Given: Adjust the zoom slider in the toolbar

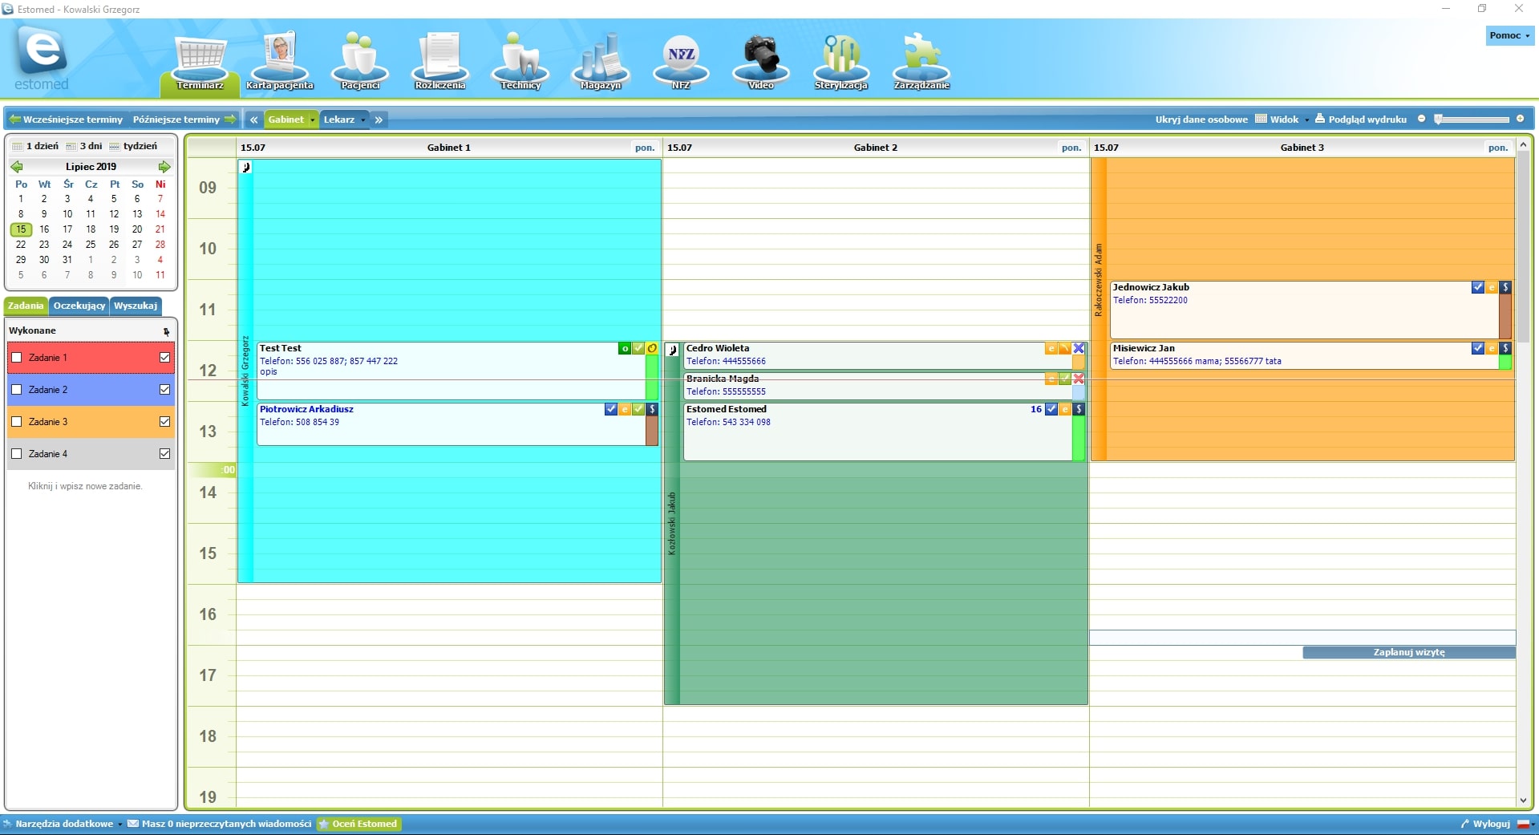Looking at the screenshot, I should [1471, 120].
